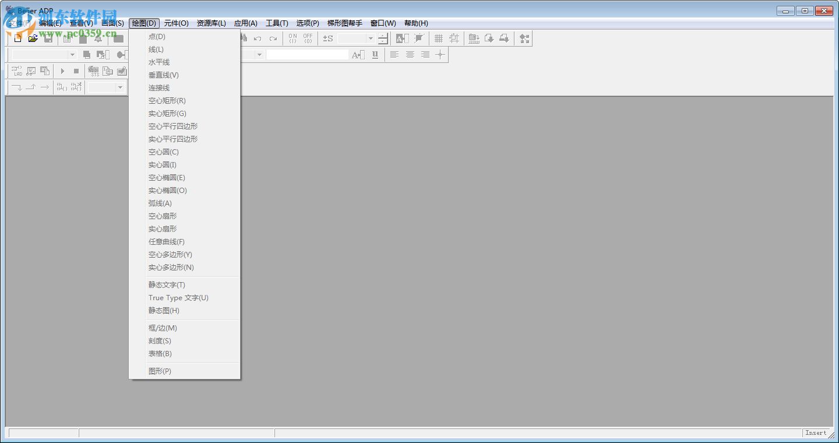The image size is (839, 443).
Task: Click the Redo arrow icon
Action: [x=273, y=38]
